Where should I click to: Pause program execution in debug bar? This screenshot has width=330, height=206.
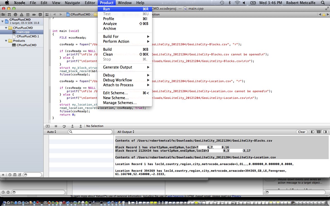pyautogui.click(x=56, y=126)
